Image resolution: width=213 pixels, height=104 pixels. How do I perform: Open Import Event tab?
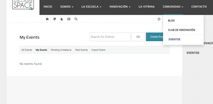pyautogui.click(x=98, y=50)
